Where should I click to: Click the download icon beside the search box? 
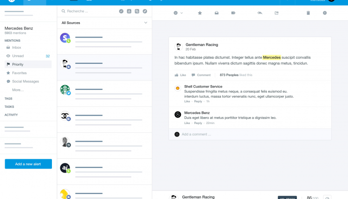[129, 11]
